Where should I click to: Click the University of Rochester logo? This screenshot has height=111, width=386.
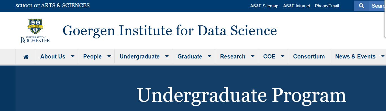(35, 31)
